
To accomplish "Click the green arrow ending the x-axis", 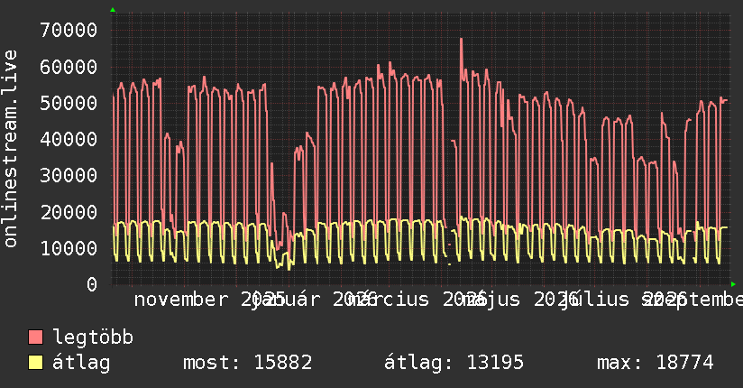I will pyautogui.click(x=733, y=284).
